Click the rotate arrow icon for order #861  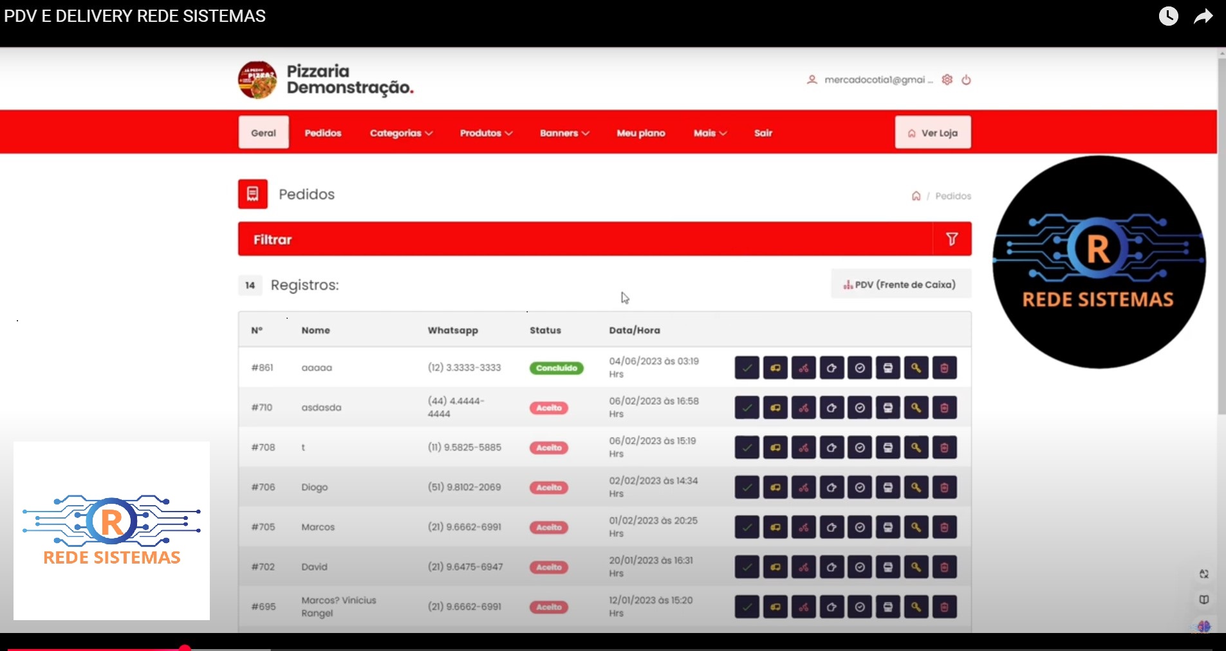pos(831,368)
